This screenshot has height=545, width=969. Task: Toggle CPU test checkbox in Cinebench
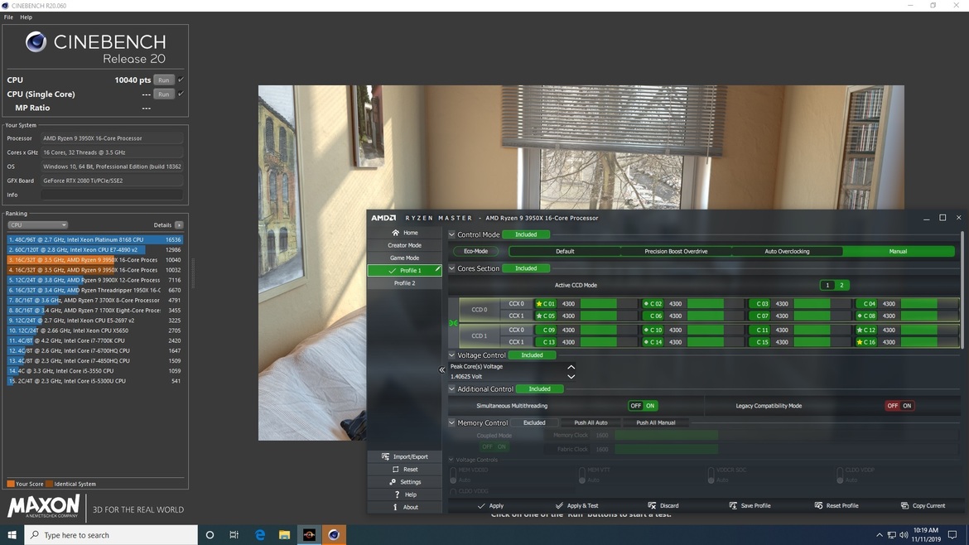(181, 80)
